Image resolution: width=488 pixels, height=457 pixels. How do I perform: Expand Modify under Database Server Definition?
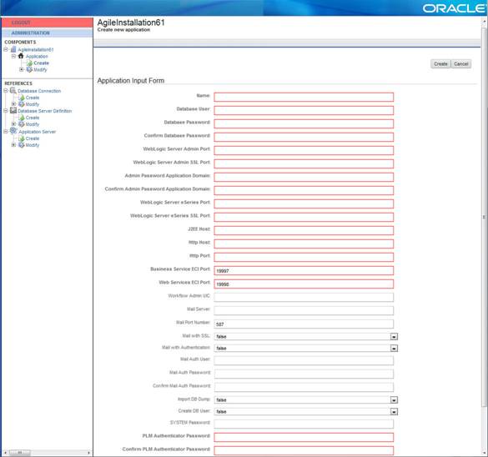[x=13, y=123]
